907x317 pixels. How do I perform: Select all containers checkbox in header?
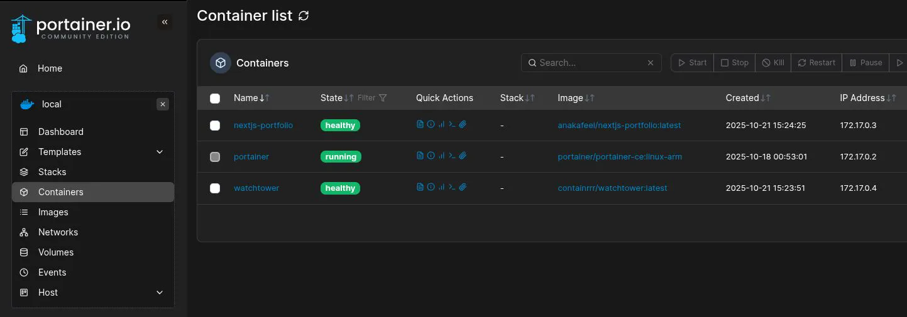click(215, 98)
